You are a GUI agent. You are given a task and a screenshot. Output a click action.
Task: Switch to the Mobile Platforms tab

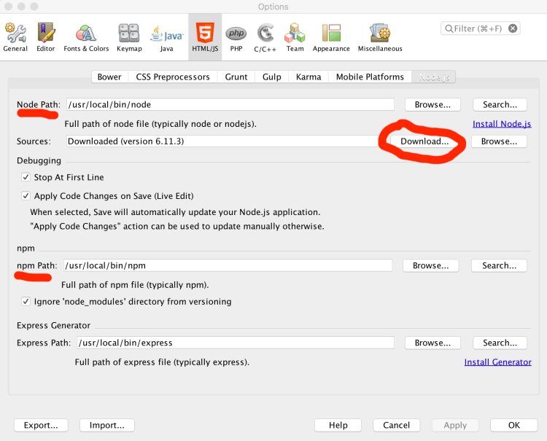pos(370,77)
